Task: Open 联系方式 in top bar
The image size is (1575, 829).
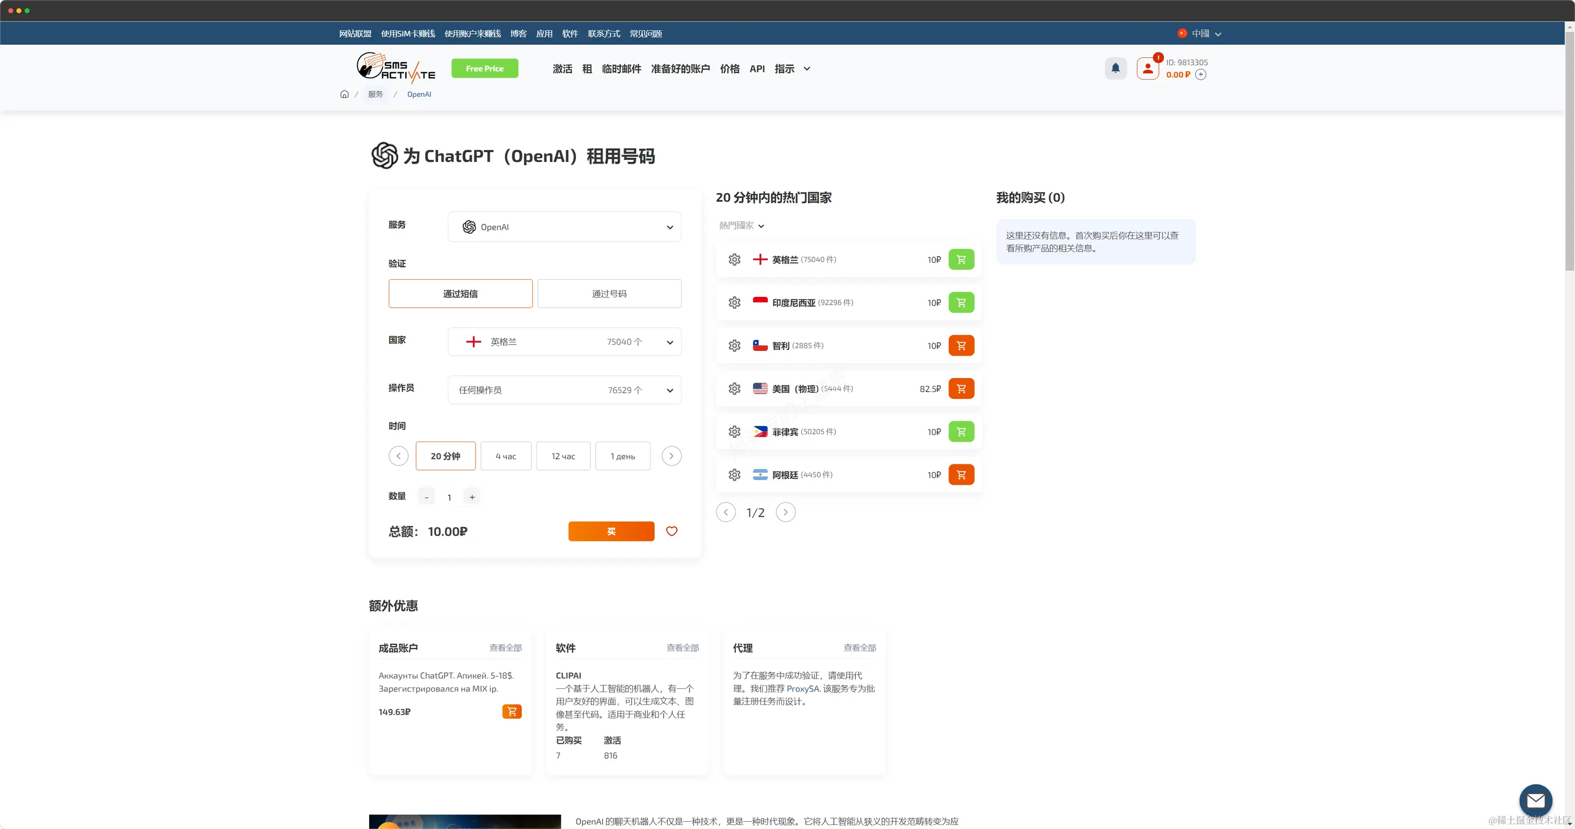Action: point(604,34)
